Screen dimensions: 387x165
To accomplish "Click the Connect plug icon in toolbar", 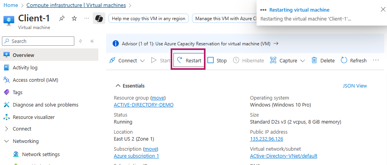I will point(112,60).
